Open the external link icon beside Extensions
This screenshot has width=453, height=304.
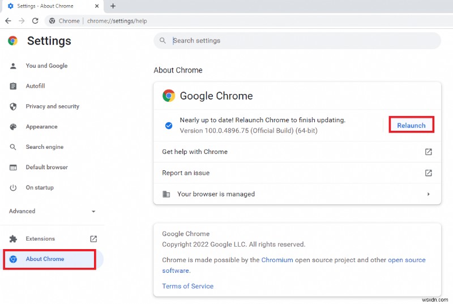[93, 239]
